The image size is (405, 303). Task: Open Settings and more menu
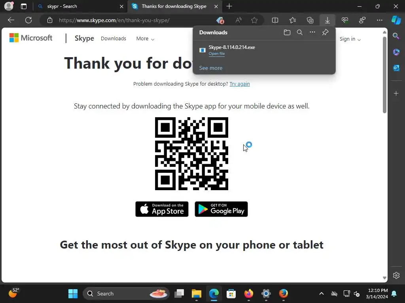[x=379, y=20]
